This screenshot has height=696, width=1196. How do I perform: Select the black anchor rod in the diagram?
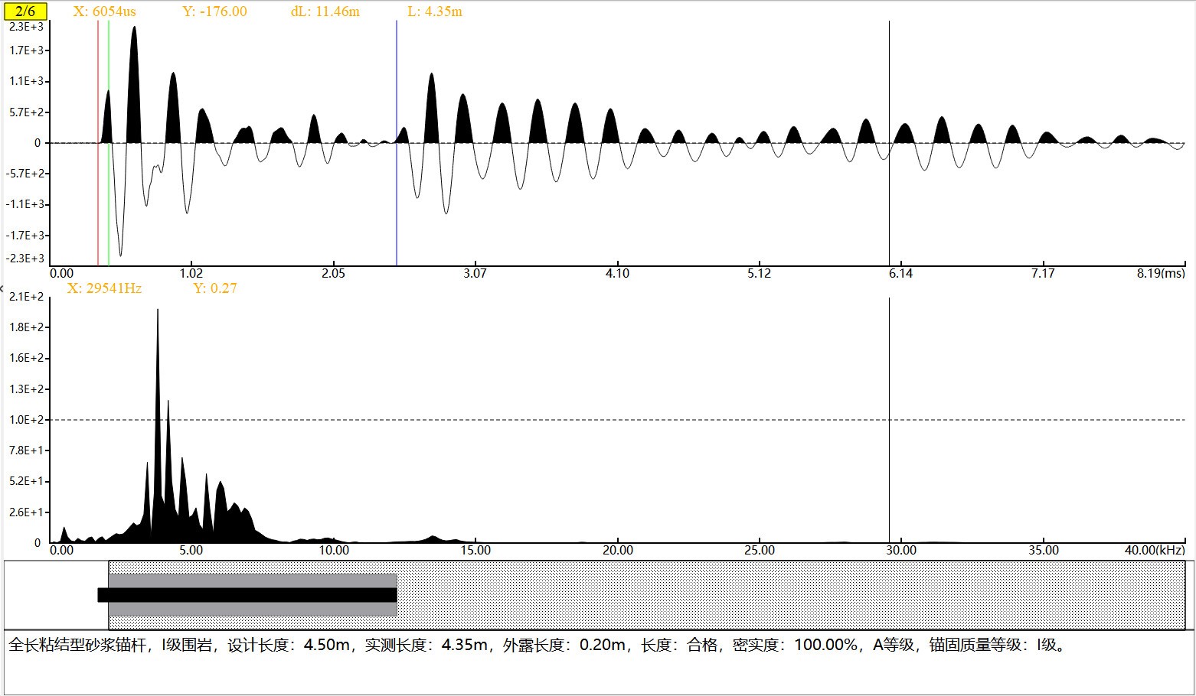click(247, 595)
